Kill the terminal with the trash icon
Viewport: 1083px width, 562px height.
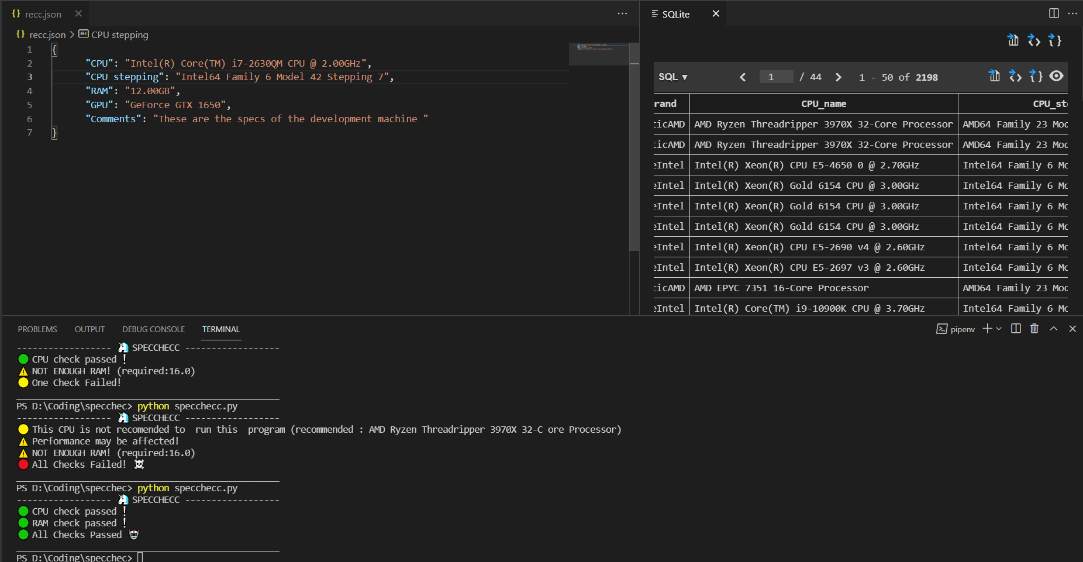1034,329
